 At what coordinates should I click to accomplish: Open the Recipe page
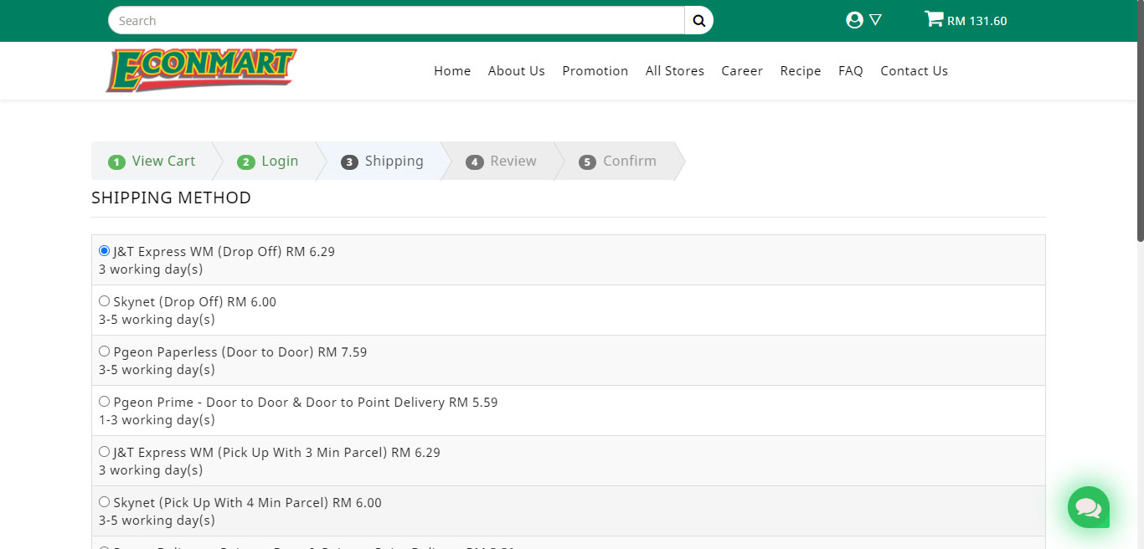801,71
